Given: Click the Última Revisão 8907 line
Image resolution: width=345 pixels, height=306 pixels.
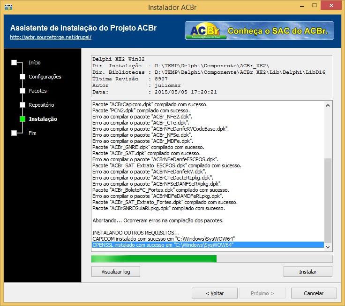Looking at the screenshot, I should point(130,79).
